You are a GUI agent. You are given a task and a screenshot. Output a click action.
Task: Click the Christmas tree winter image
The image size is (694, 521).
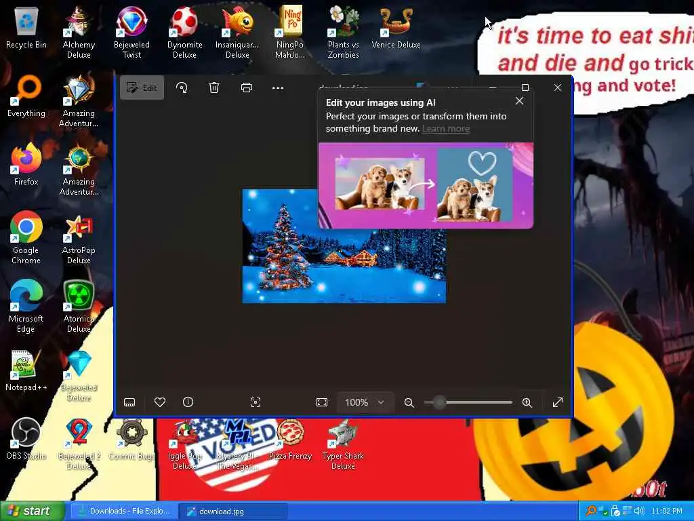coord(344,246)
